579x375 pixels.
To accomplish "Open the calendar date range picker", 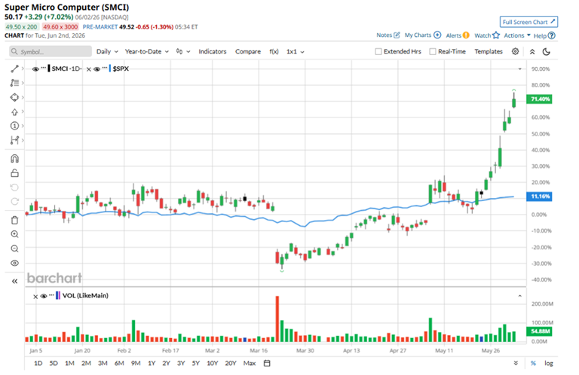I will click(x=267, y=363).
